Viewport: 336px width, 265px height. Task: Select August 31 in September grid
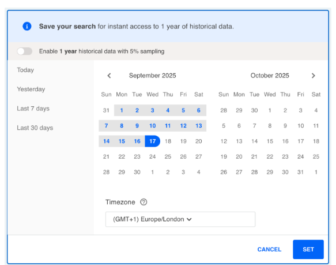[106, 110]
